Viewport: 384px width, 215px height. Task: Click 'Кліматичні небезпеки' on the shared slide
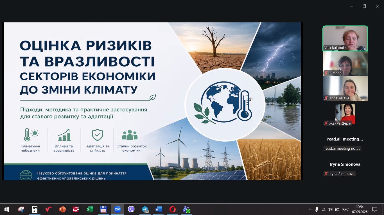pos(30,148)
